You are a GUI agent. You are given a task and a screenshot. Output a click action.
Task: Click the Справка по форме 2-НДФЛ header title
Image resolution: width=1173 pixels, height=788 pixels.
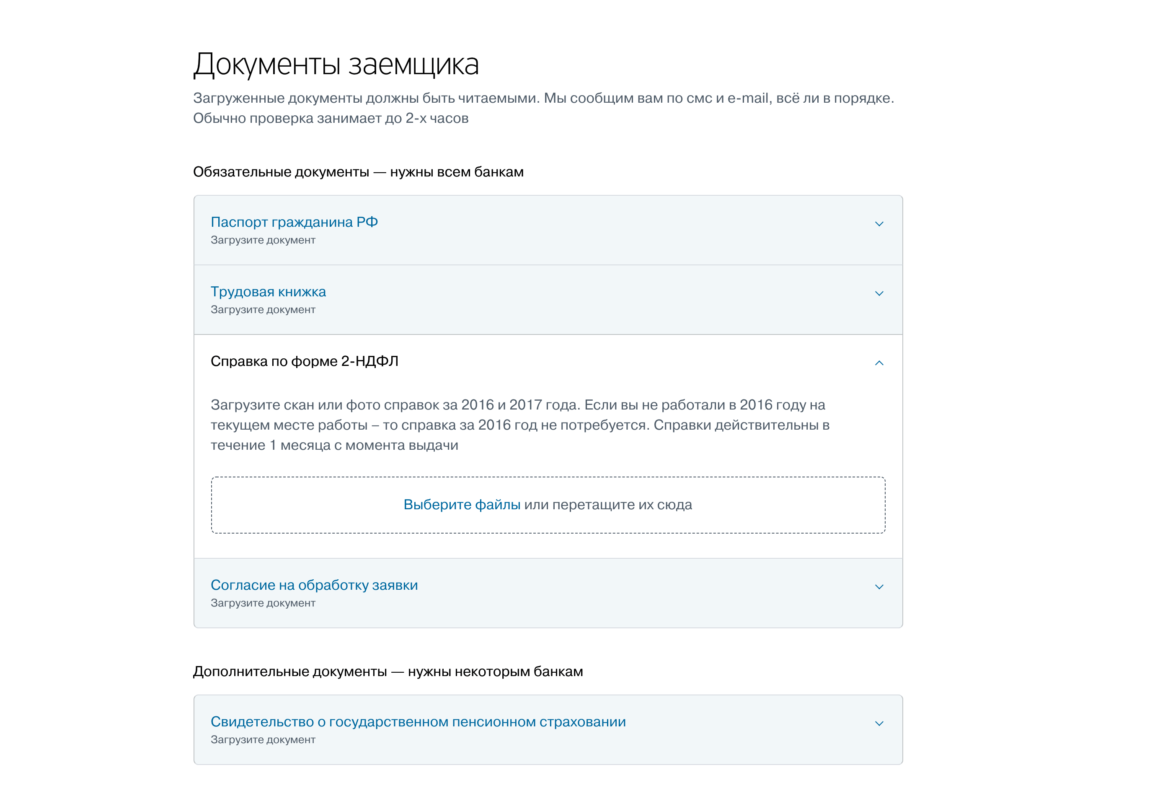pyautogui.click(x=304, y=361)
